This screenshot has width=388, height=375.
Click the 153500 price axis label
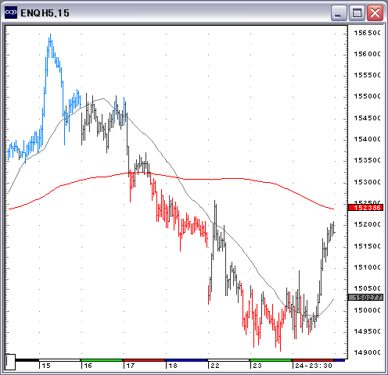pos(367,160)
